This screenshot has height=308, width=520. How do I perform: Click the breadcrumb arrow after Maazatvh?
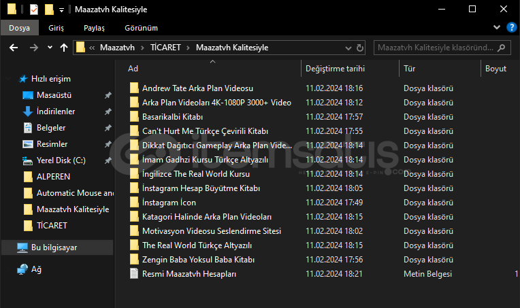[x=142, y=48]
